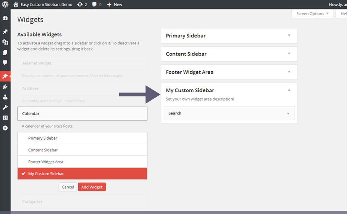
Task: Select the Calendar widget
Action: (x=82, y=113)
